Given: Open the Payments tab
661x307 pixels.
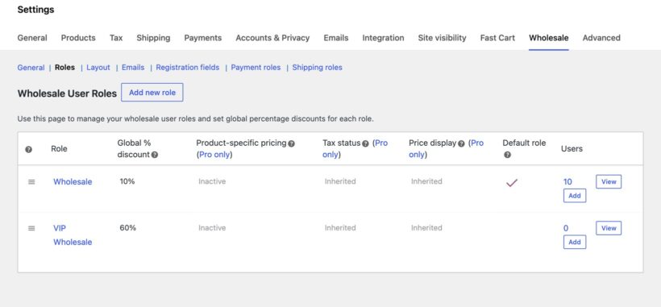Looking at the screenshot, I should (x=203, y=38).
